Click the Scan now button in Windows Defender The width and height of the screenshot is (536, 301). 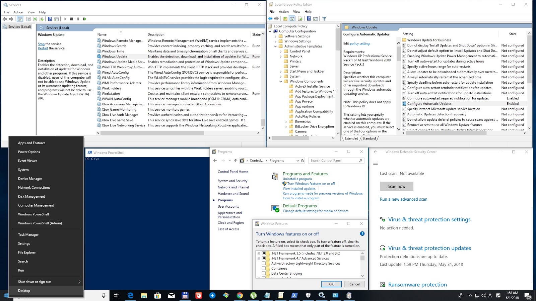(397, 186)
